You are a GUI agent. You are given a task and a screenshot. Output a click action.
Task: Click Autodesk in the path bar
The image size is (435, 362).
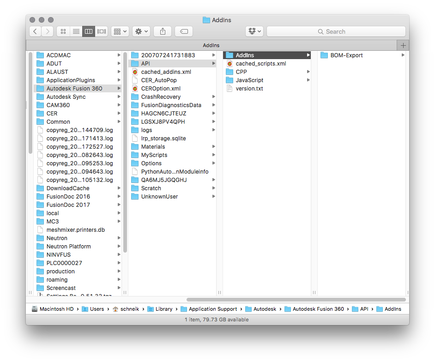pyautogui.click(x=261, y=309)
